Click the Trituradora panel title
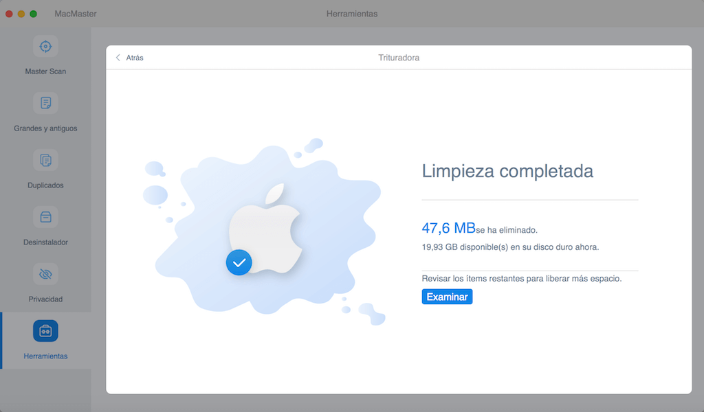This screenshot has height=412, width=704. (399, 58)
